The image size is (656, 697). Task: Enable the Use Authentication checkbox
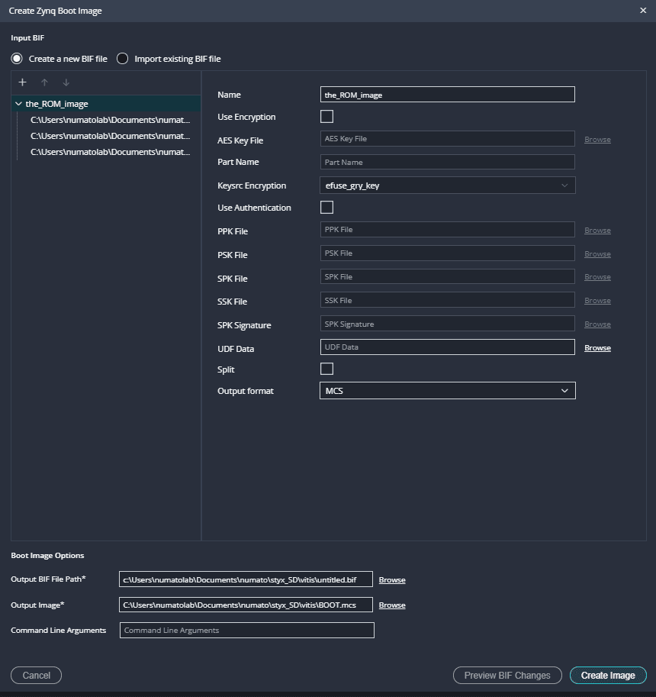pyautogui.click(x=326, y=208)
